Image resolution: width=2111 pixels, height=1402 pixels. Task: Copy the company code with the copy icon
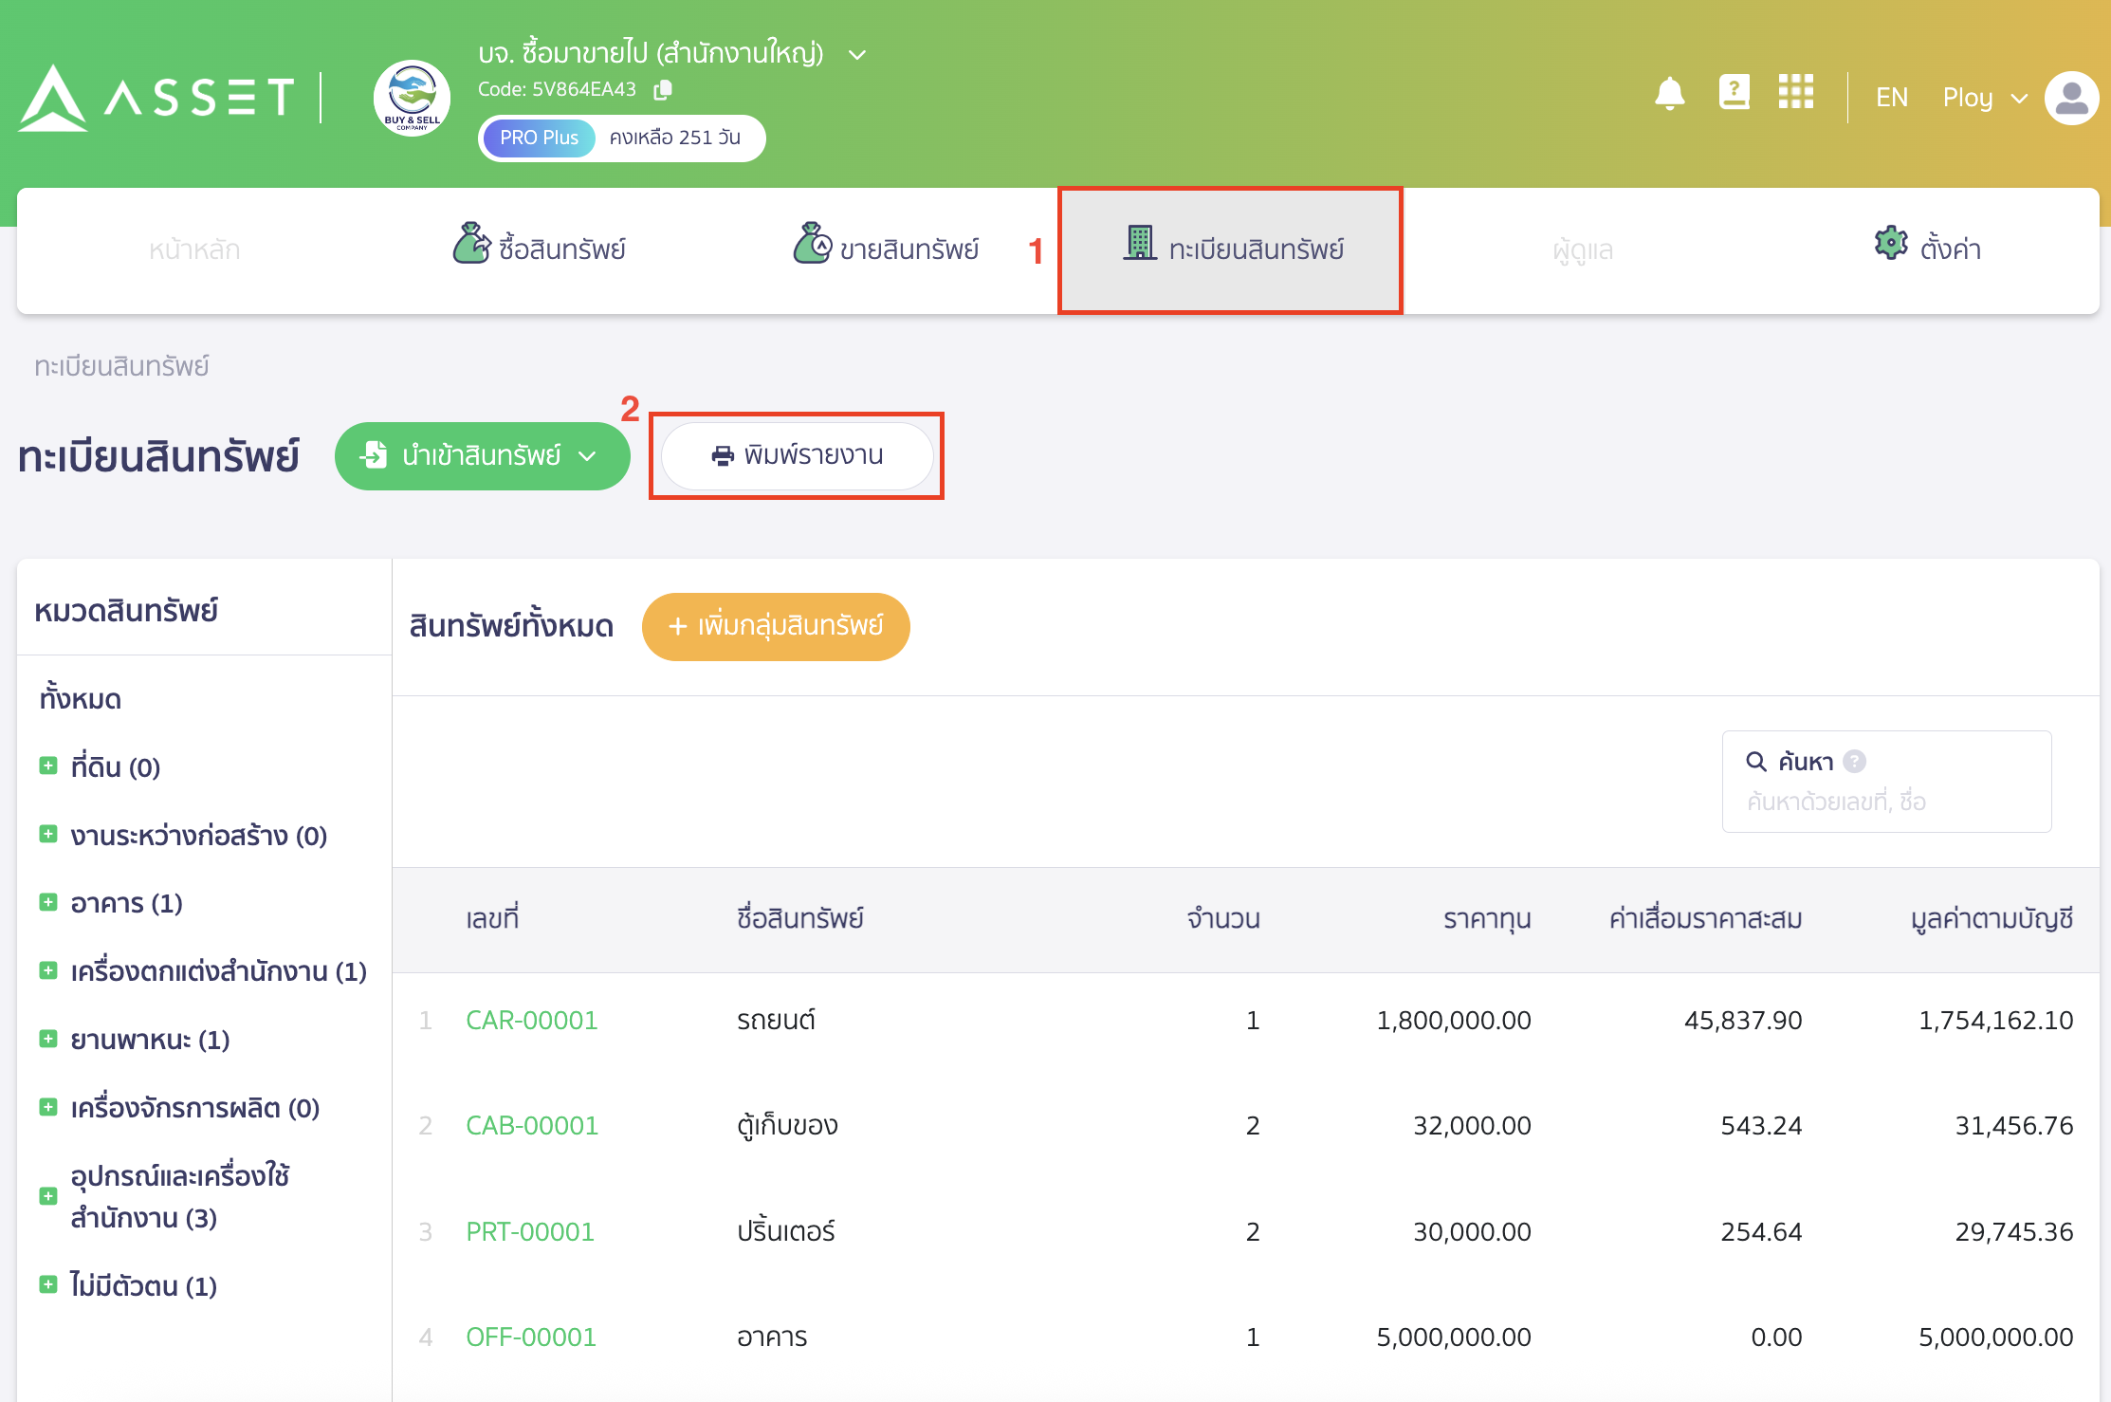pos(663,89)
